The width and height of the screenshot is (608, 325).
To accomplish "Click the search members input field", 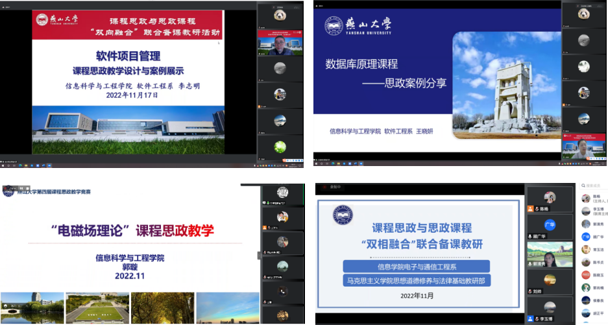I will 594,186.
